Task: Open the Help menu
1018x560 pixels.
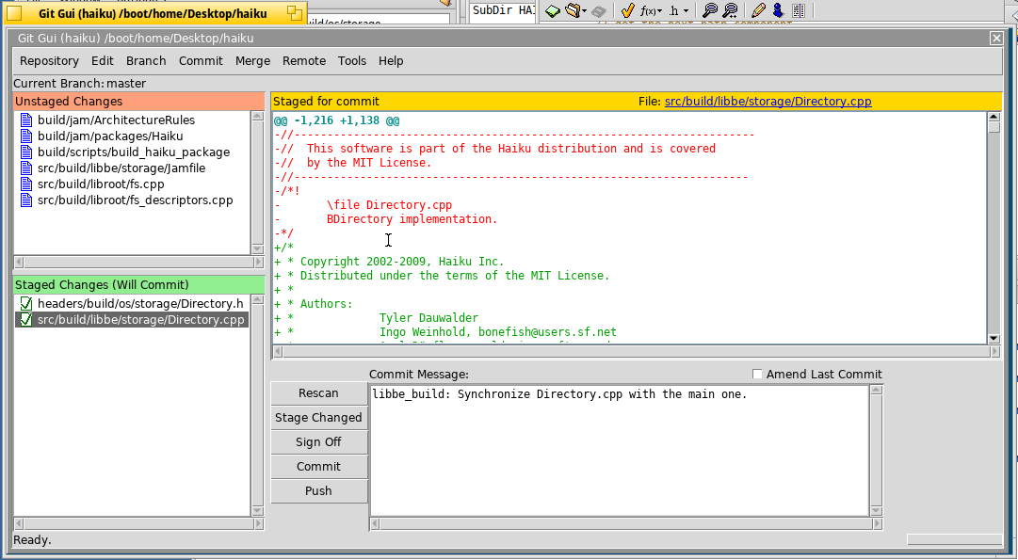Action: 391,61
